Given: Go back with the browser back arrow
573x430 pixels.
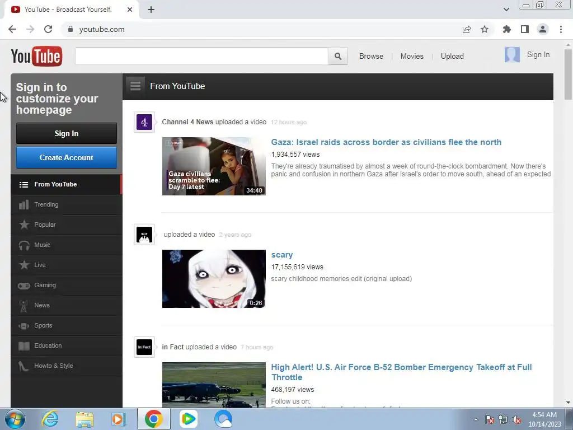Looking at the screenshot, I should point(12,29).
